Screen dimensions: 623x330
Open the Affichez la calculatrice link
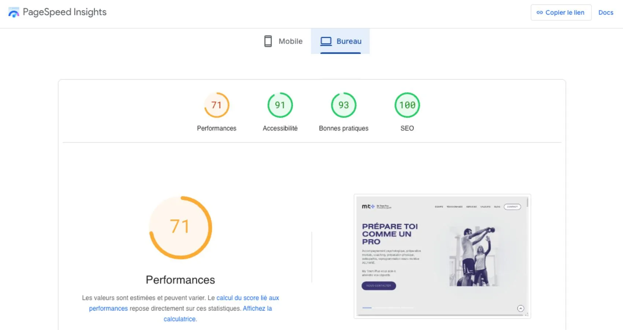[x=257, y=308]
